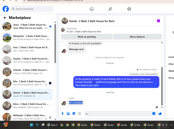Open the emoji picker smiley icon
Image resolution: width=174 pixels, height=129 pixels.
click(154, 114)
